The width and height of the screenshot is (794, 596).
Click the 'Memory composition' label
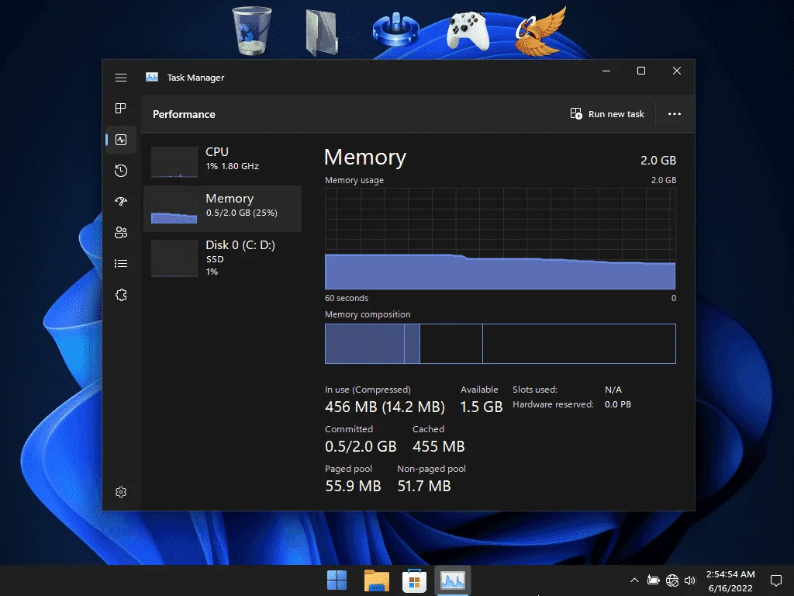click(368, 314)
